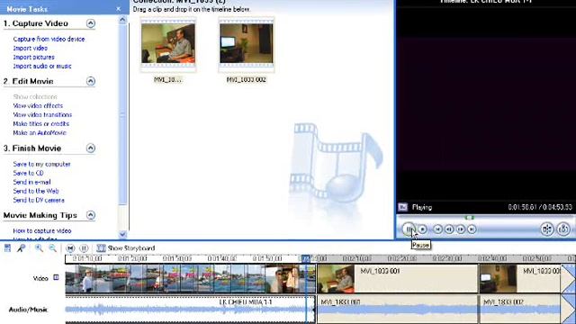This screenshot has width=576, height=324.
Task: Open View video effects
Action: click(38, 106)
